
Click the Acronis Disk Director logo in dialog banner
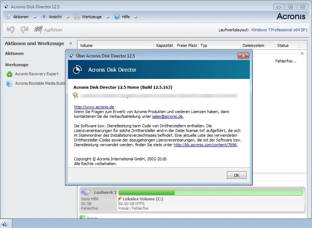pos(77,69)
